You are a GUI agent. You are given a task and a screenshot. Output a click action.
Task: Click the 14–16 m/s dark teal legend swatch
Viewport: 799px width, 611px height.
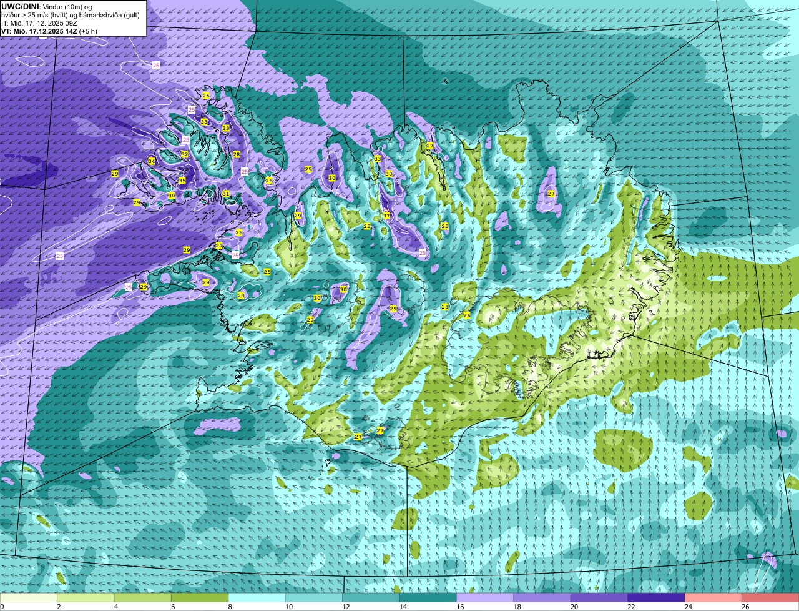(428, 598)
